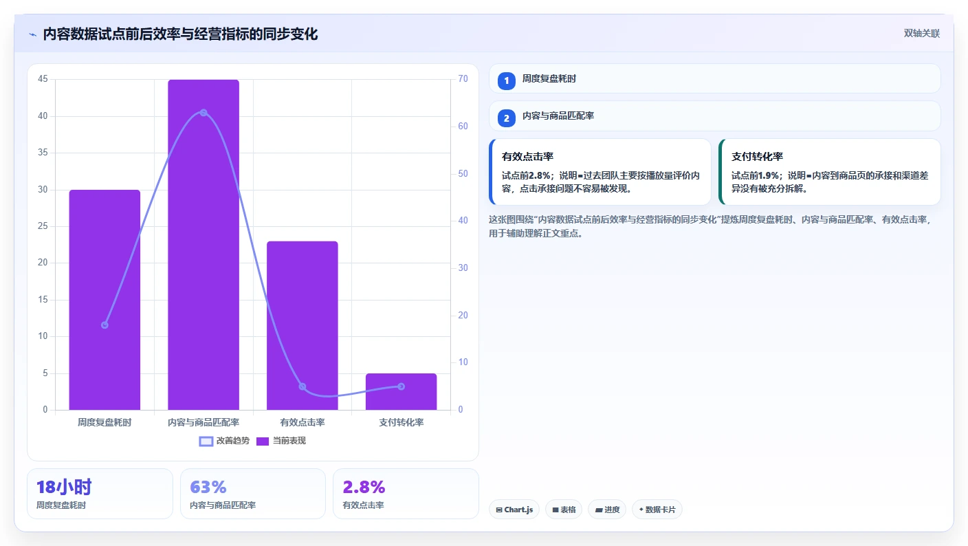Click the 支付转化率 purple bar

click(401, 391)
